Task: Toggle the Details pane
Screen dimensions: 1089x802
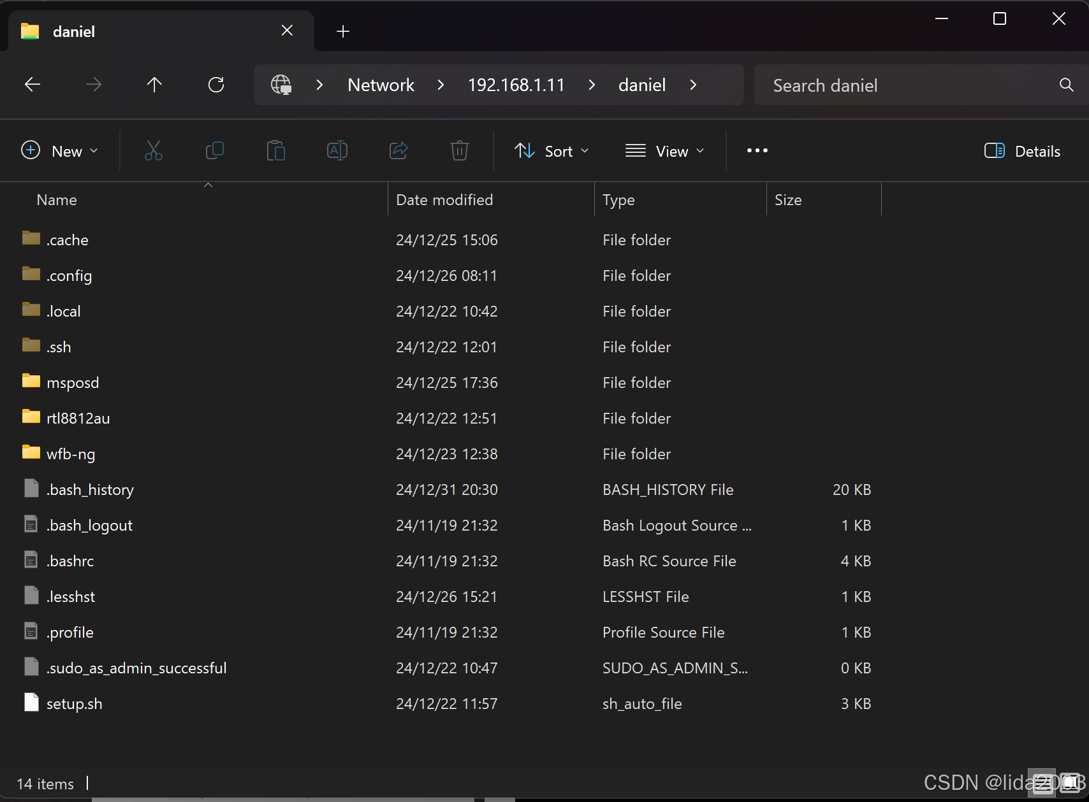Action: pos(1023,151)
